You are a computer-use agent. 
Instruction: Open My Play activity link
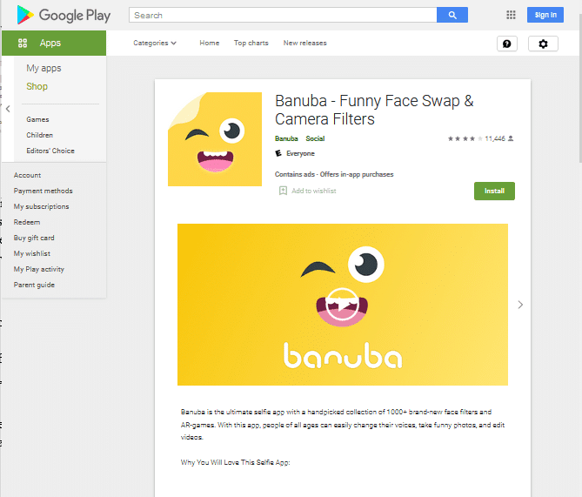(39, 269)
